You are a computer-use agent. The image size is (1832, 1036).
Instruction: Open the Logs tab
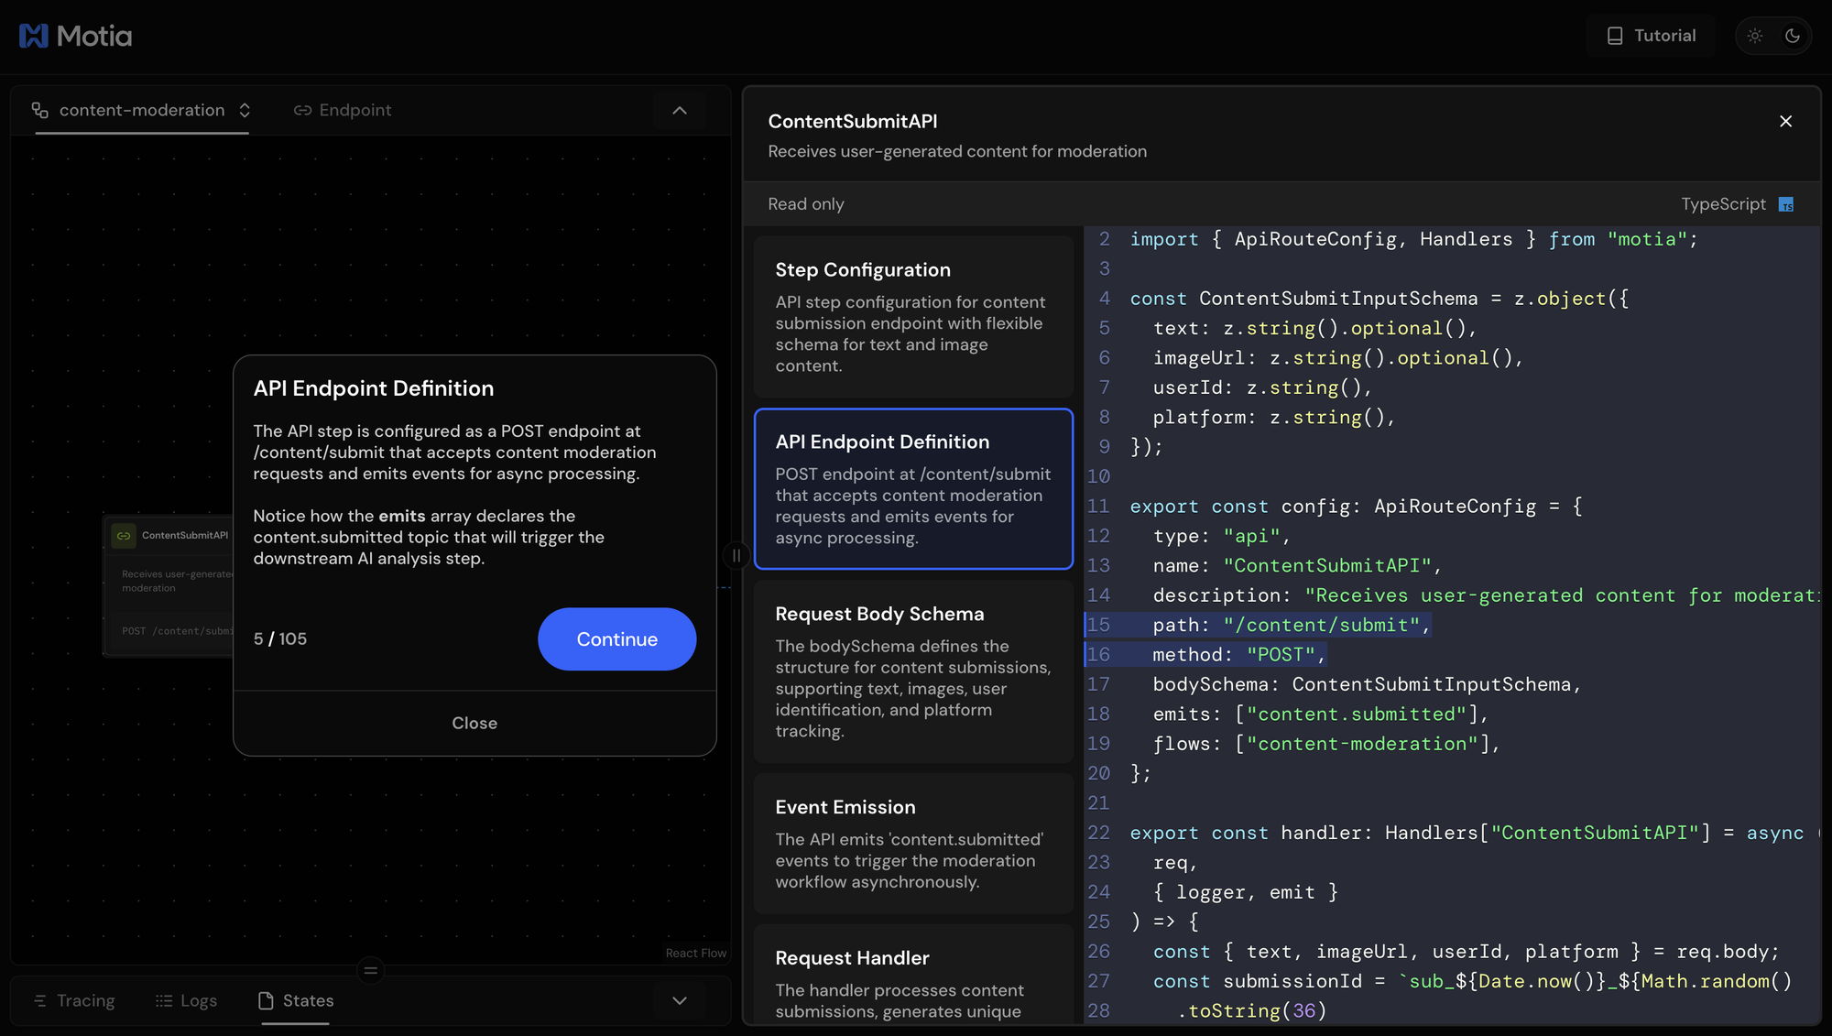(x=186, y=1000)
